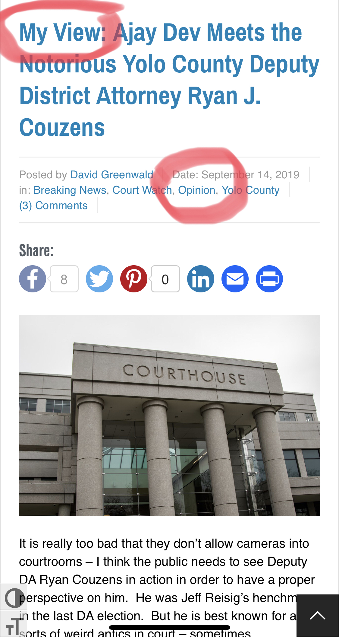Share article via Twitter bird icon
The image size is (339, 637).
(x=99, y=279)
